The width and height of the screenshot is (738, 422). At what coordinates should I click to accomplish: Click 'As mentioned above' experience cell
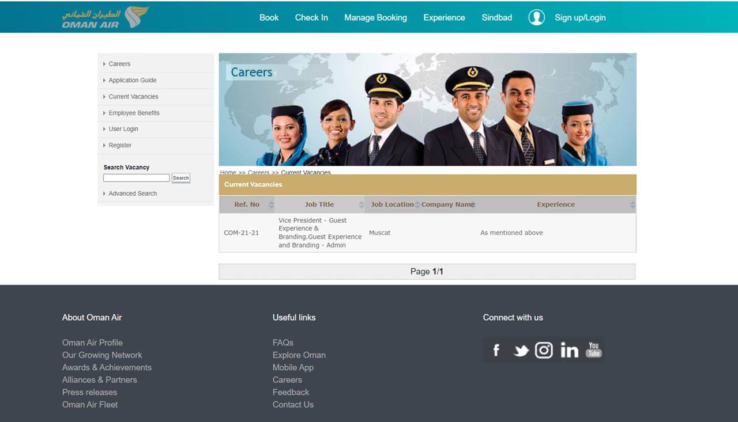pos(511,233)
